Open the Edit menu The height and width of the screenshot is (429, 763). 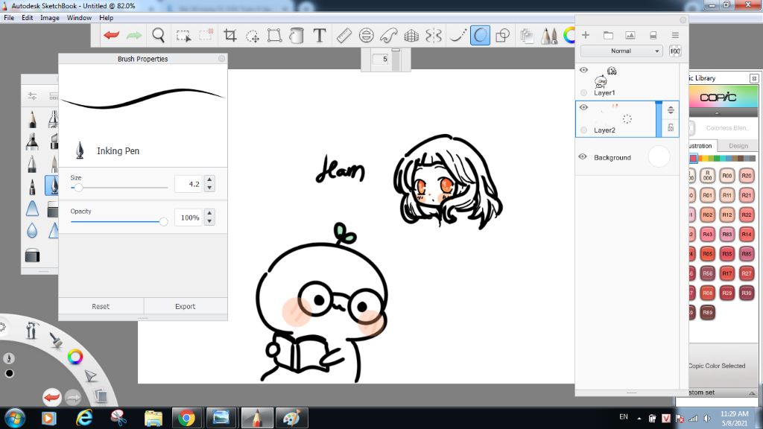point(28,18)
